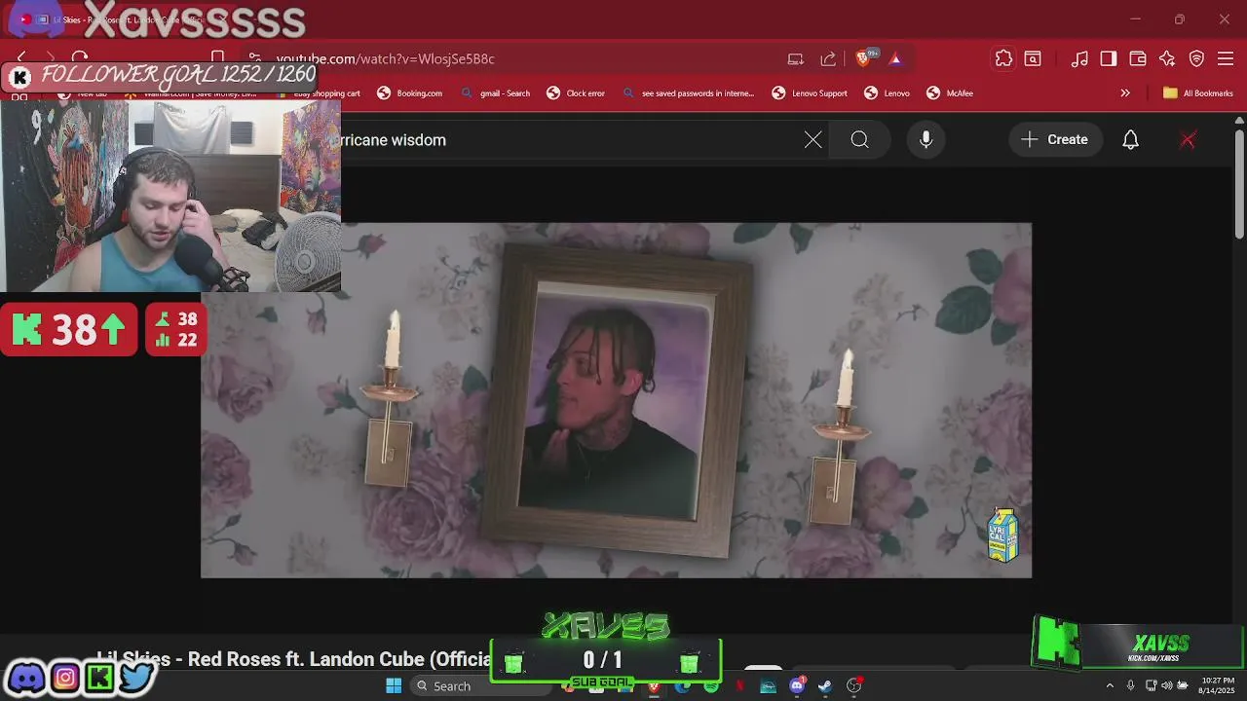
Task: Open site information next to URL
Action: coord(254,58)
